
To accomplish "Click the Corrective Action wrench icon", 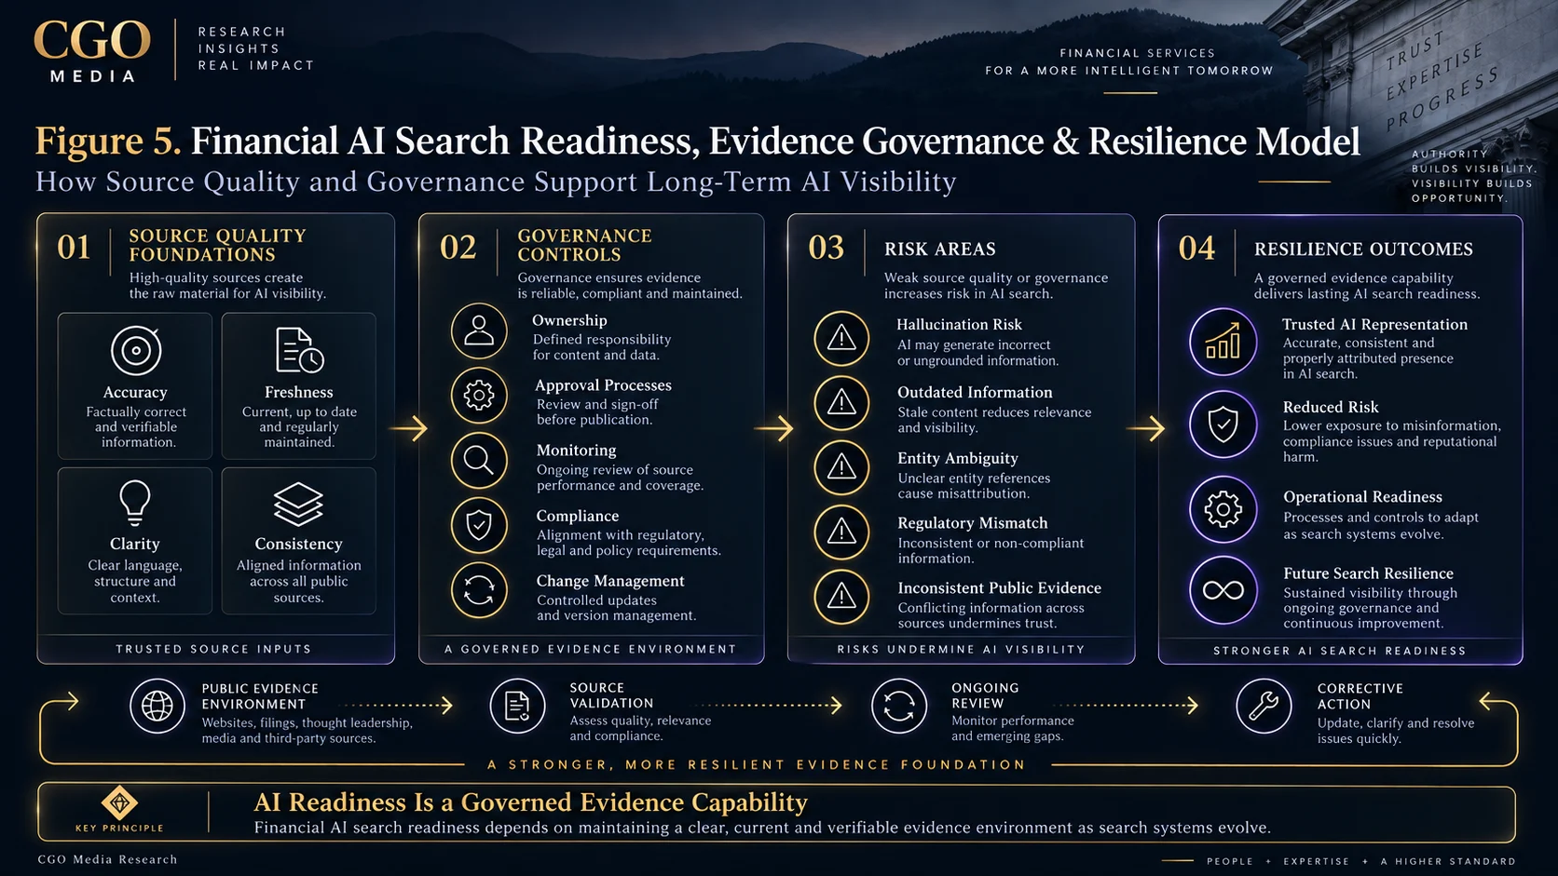I will [x=1264, y=706].
